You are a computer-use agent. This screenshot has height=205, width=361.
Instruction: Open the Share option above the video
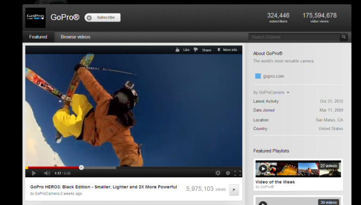coord(207,50)
